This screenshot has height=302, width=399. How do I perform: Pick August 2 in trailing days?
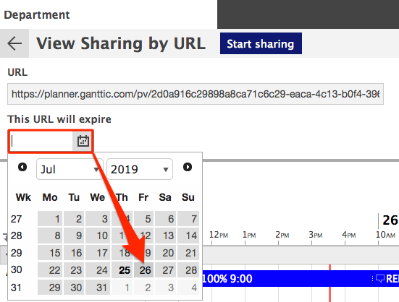144,288
